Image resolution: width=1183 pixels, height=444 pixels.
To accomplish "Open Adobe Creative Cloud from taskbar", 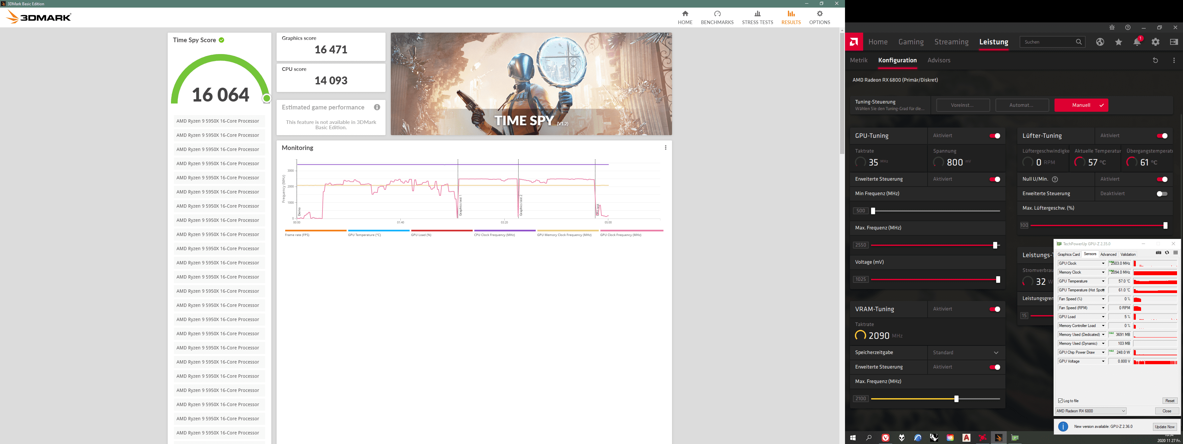I will [x=950, y=438].
